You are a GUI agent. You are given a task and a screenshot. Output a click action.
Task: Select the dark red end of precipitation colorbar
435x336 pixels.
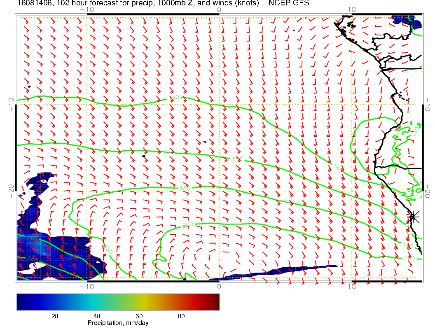click(215, 301)
